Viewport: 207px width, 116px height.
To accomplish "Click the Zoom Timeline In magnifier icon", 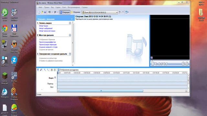I will point(45,70).
